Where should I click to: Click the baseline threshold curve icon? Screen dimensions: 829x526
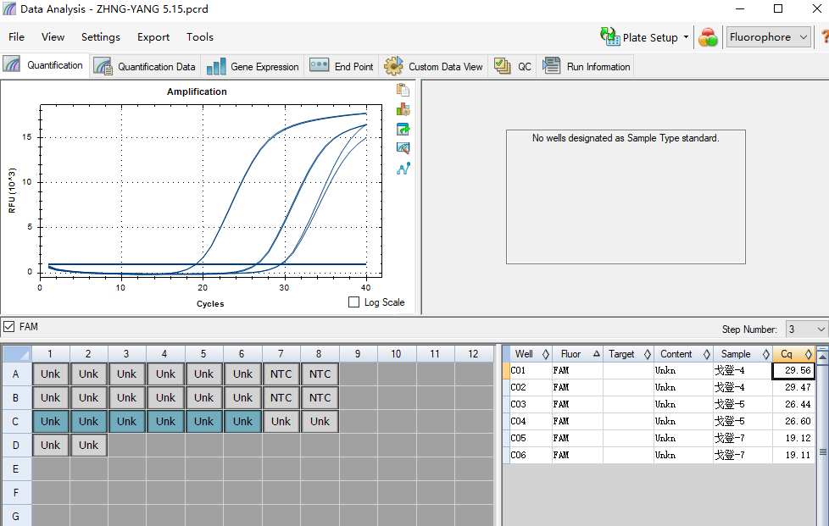(x=403, y=169)
